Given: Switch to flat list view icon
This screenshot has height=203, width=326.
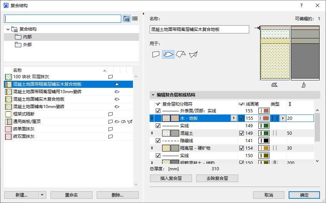Looking at the screenshot, I should coord(135,19).
